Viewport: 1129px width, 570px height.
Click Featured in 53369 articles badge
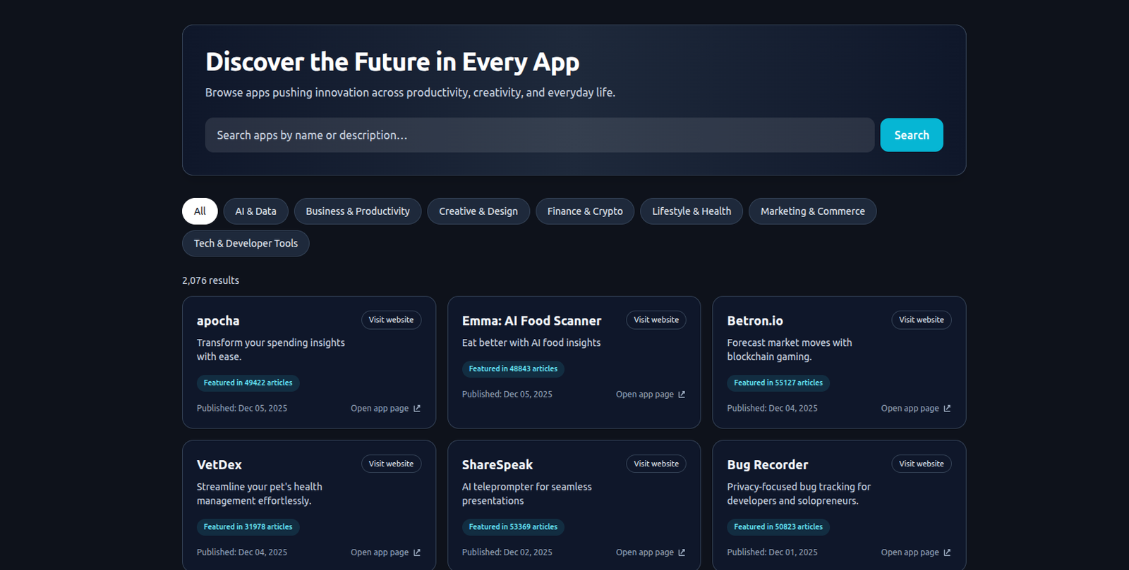513,527
